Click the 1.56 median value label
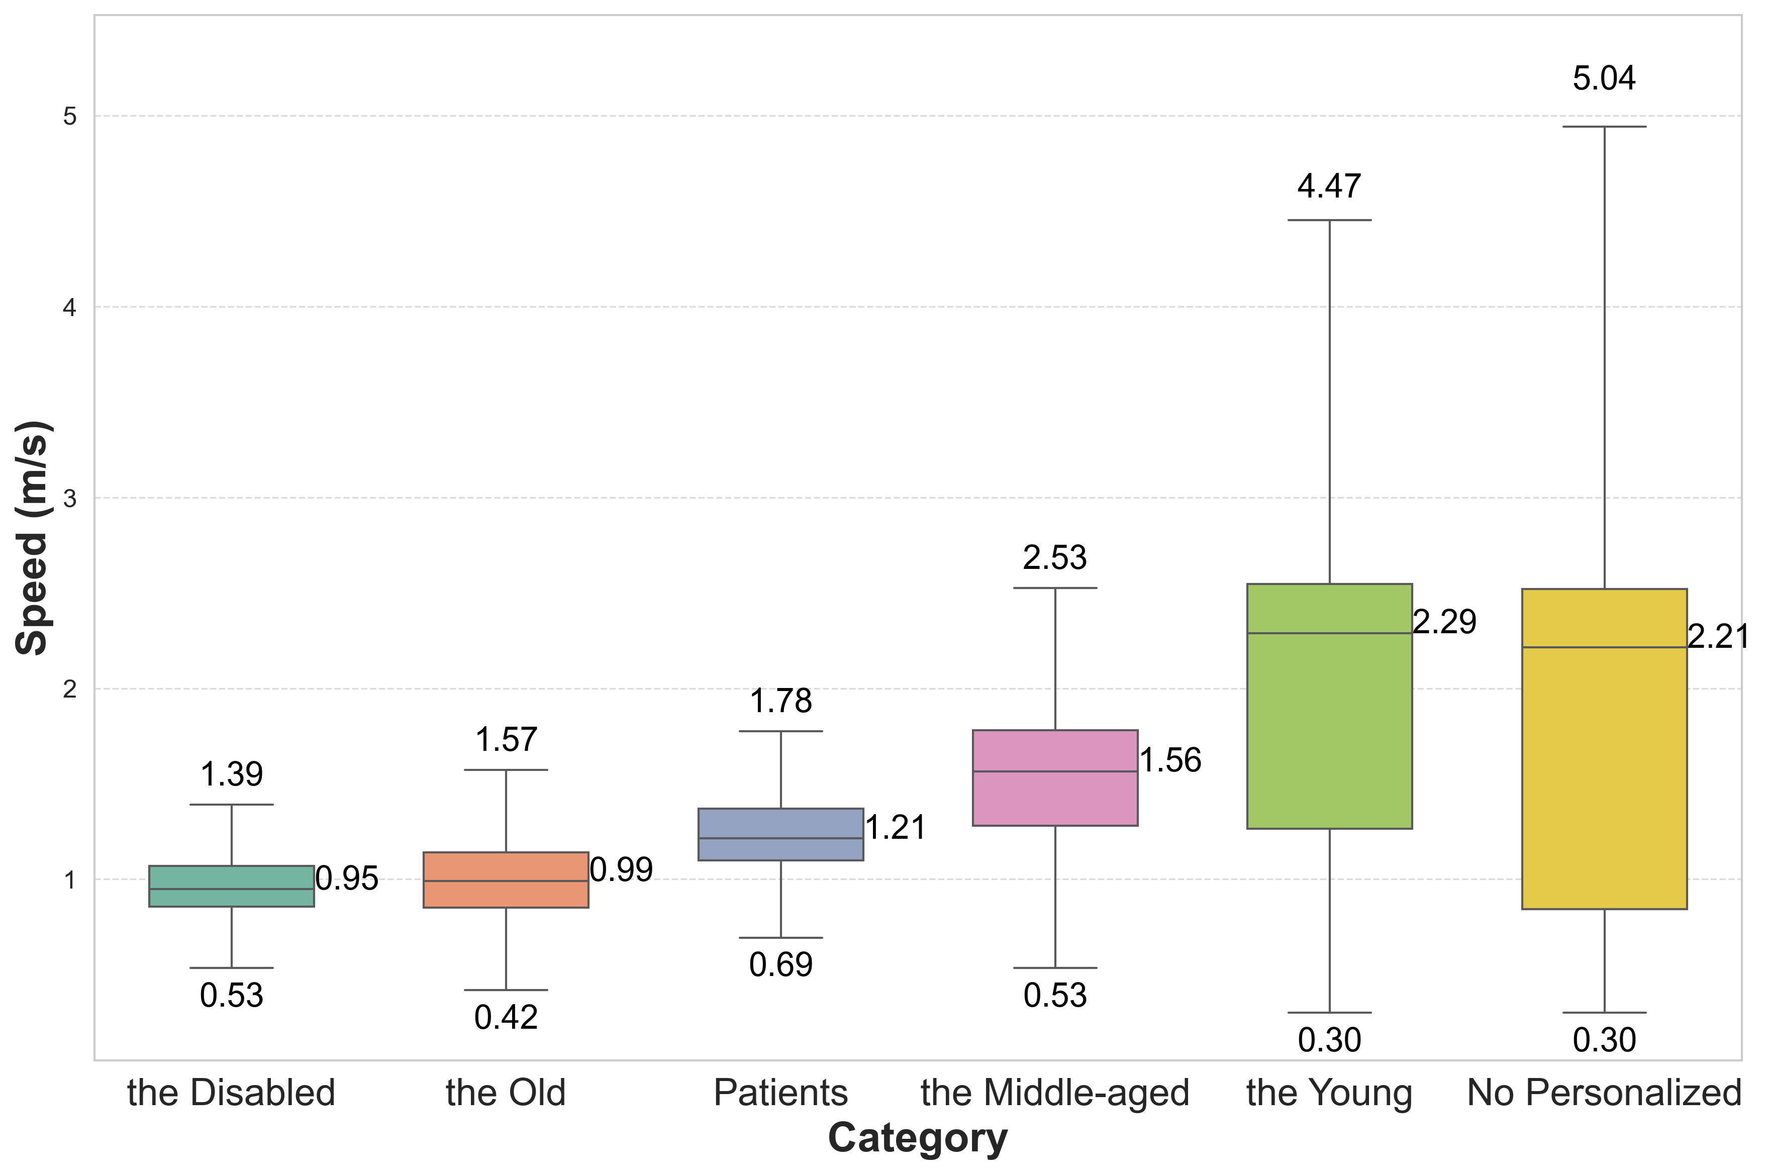1767x1175 pixels. click(x=1170, y=760)
